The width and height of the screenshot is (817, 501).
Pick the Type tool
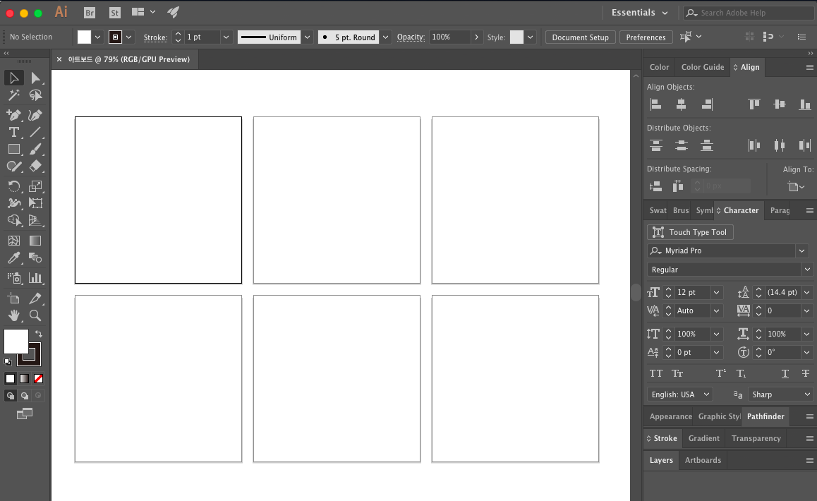[x=14, y=133]
